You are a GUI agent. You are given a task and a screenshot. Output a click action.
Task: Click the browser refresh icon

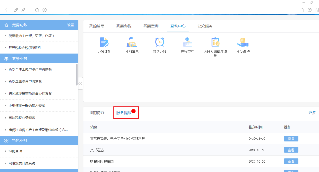(x=37, y=10)
